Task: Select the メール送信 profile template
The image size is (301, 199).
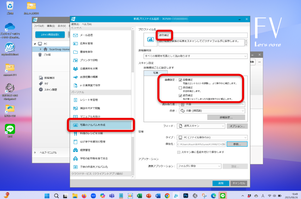Action: tap(86, 35)
